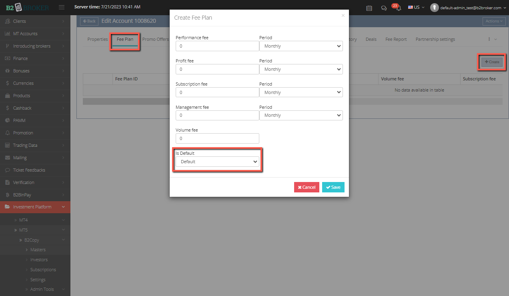Change the Performance fee Period to another option
Screen dimensions: 509x296
click(x=301, y=46)
